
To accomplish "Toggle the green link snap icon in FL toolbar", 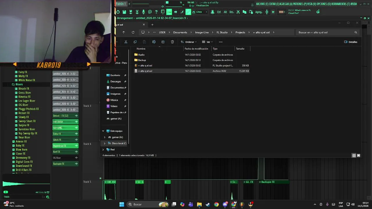I will tap(188, 12).
